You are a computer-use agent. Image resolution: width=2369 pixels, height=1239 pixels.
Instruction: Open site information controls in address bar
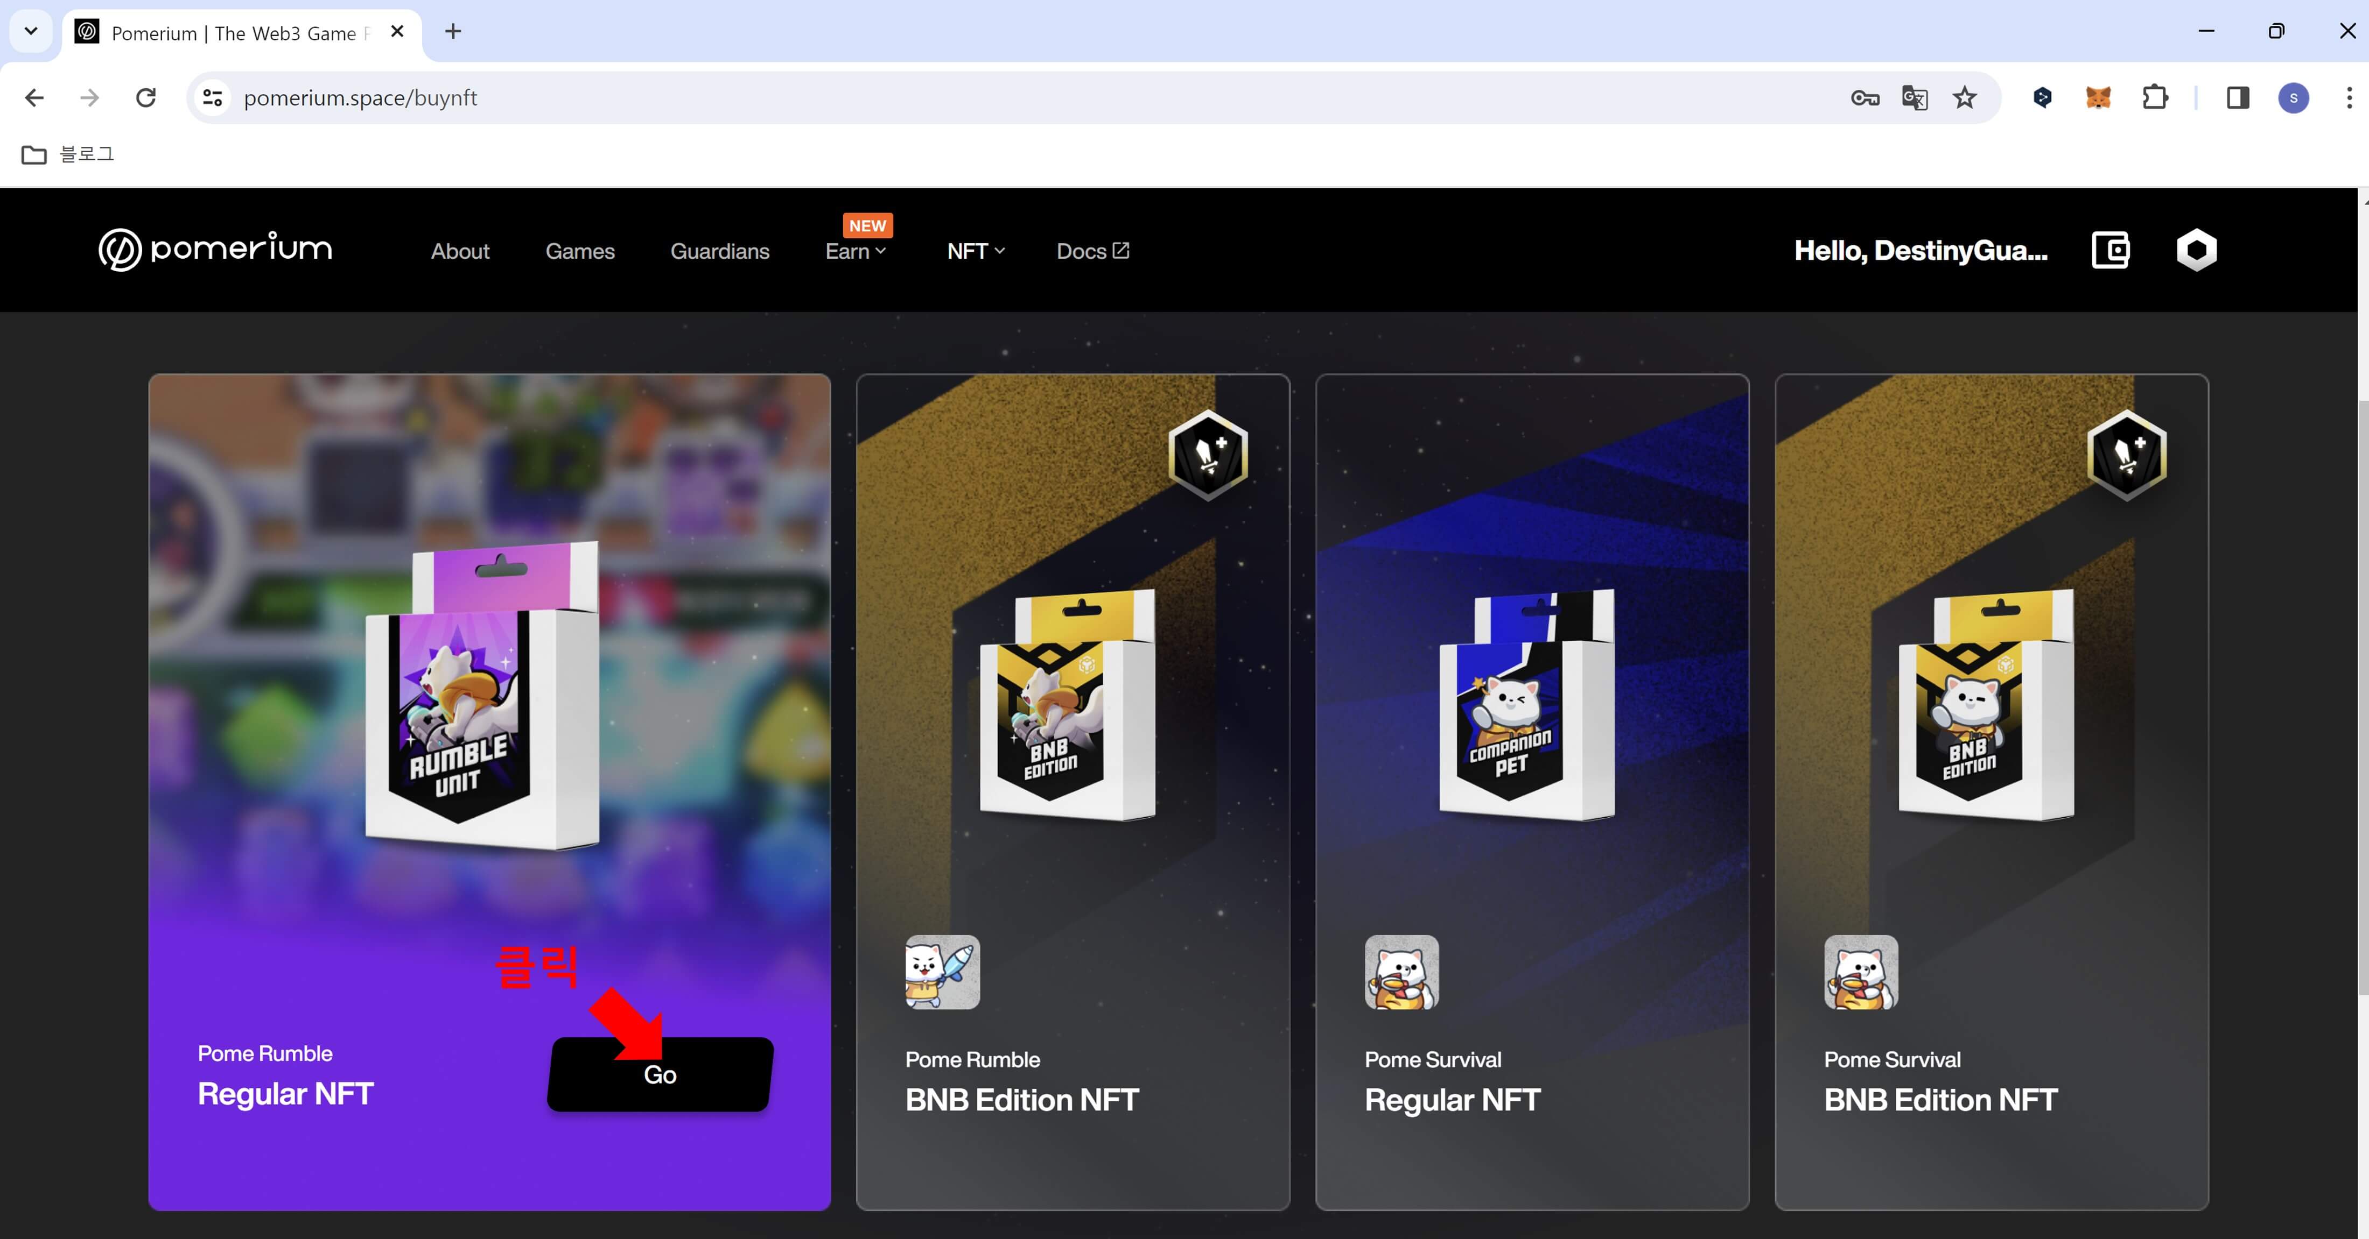[213, 97]
